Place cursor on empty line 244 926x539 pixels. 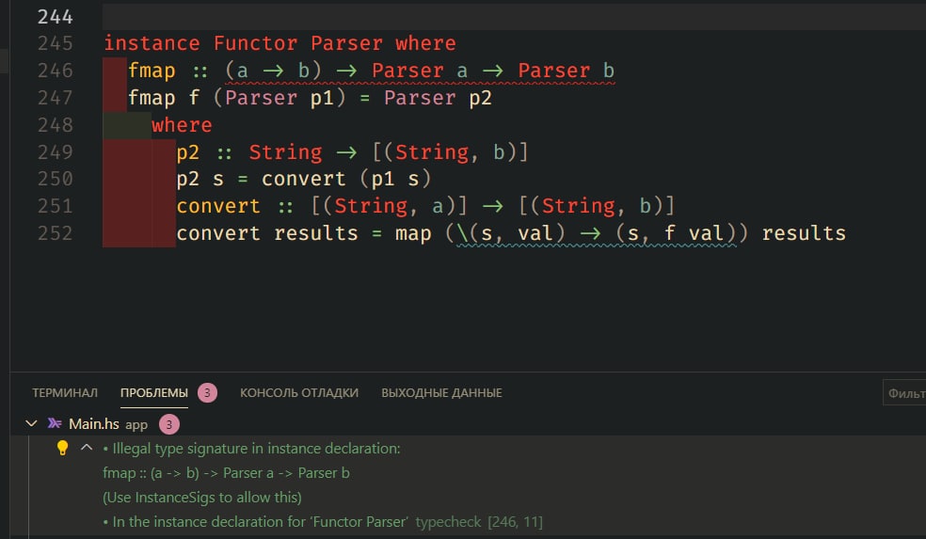click(514, 17)
